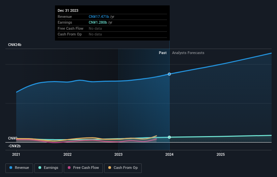
Task: Toggle the Cash From Op legend series
Action: pyautogui.click(x=123, y=168)
